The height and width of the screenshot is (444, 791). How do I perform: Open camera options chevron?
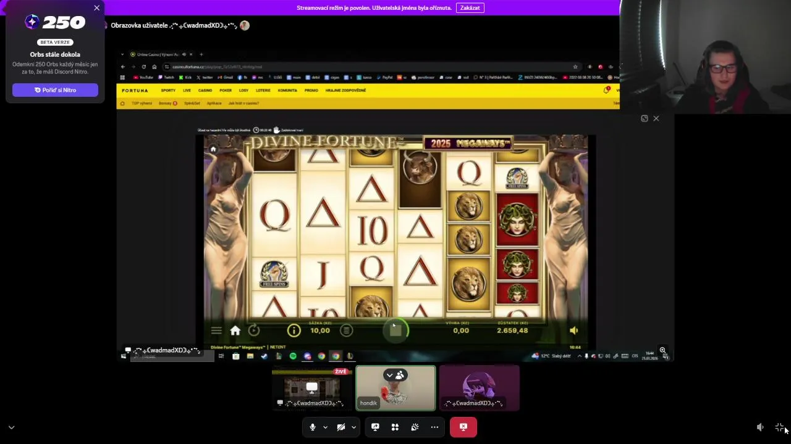(353, 427)
